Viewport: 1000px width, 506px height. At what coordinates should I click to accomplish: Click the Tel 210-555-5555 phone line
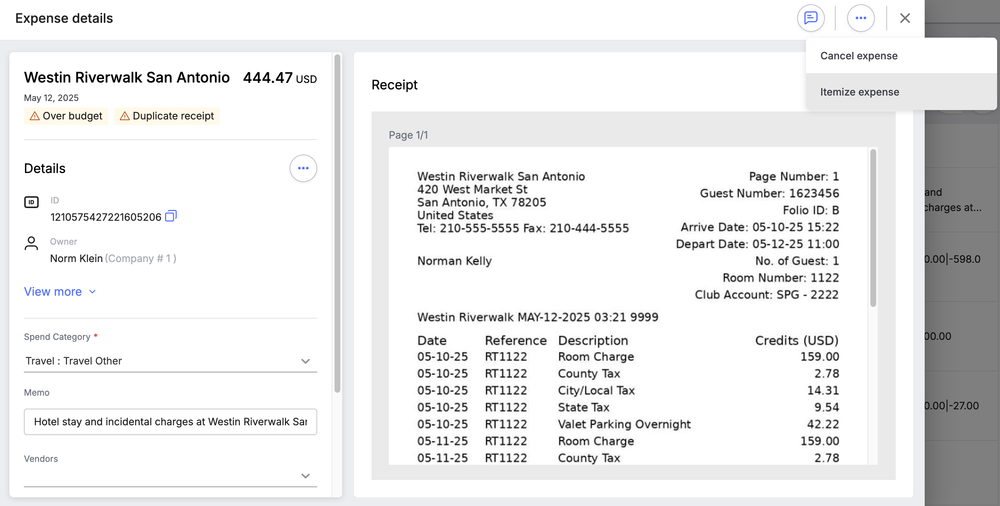tap(523, 228)
